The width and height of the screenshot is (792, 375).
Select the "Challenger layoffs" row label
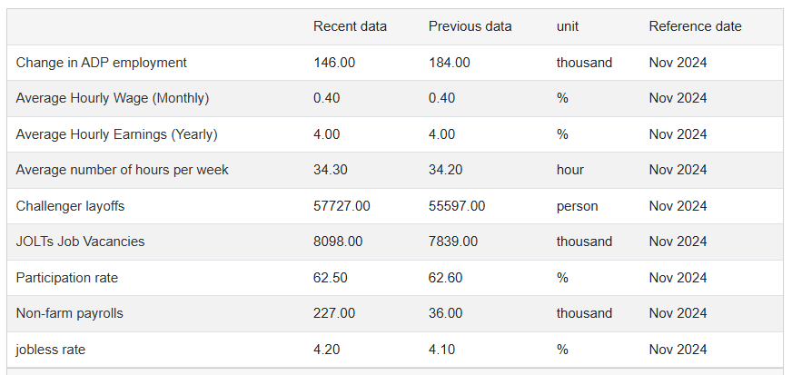(71, 206)
